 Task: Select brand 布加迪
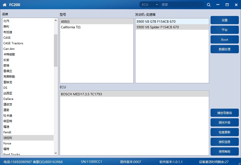point(28,32)
